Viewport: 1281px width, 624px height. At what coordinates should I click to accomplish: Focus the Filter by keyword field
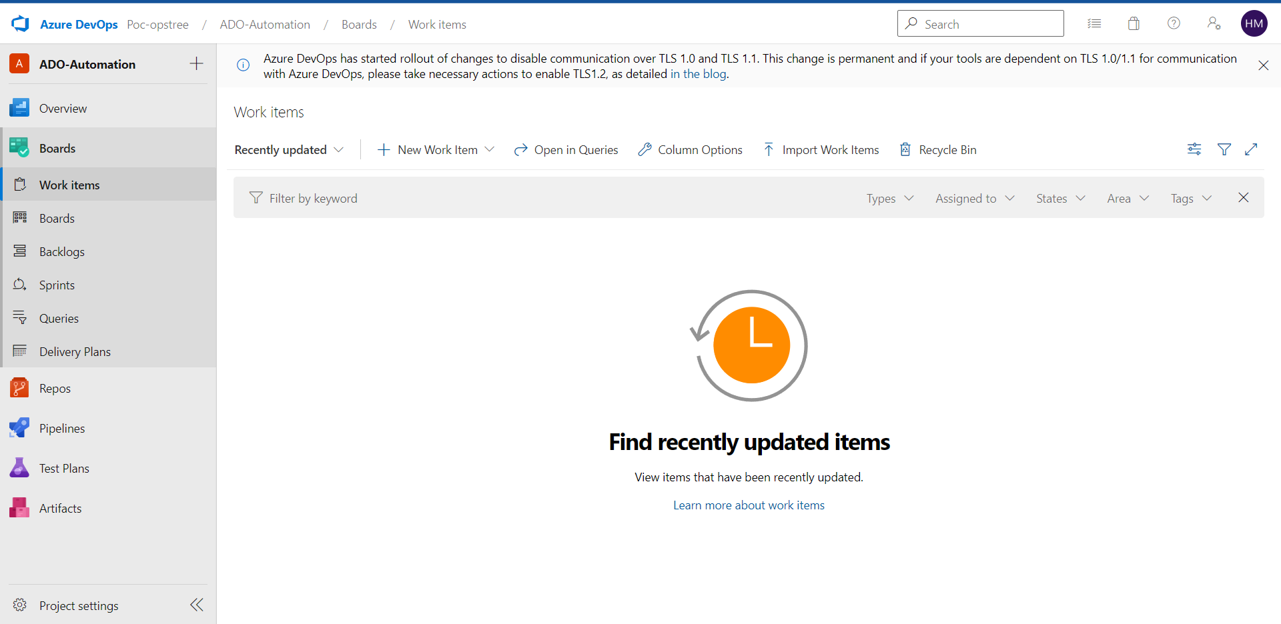click(x=547, y=198)
